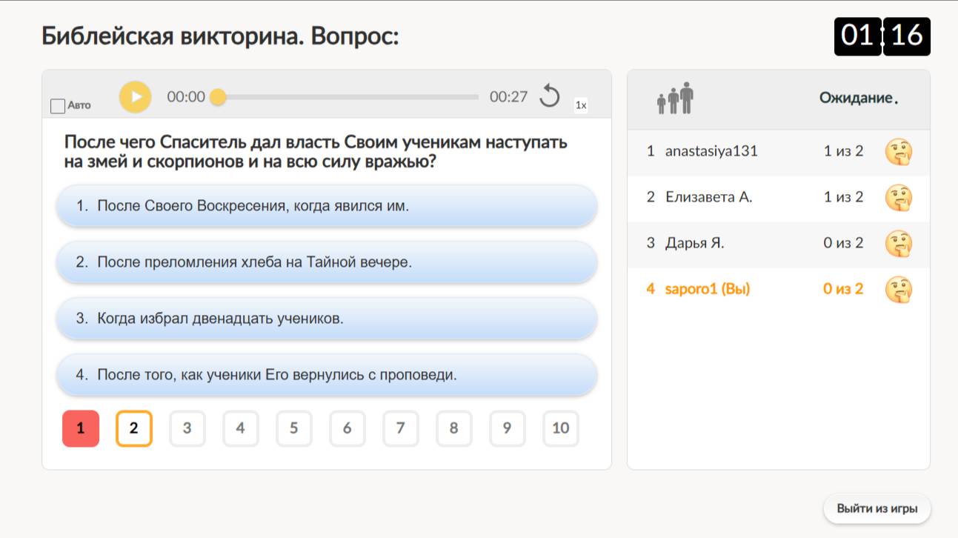Click the players group icon

click(x=675, y=98)
